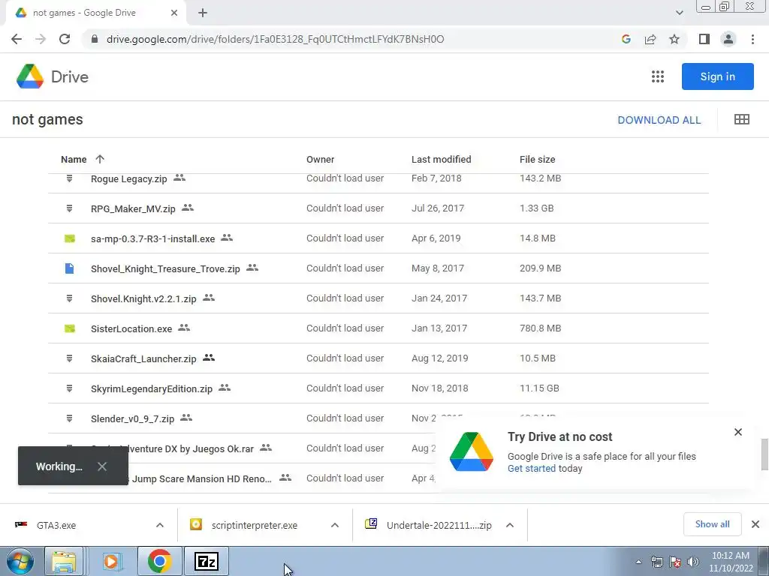Open the Google apps grid icon
Viewport: 769px width, 576px height.
coord(658,76)
